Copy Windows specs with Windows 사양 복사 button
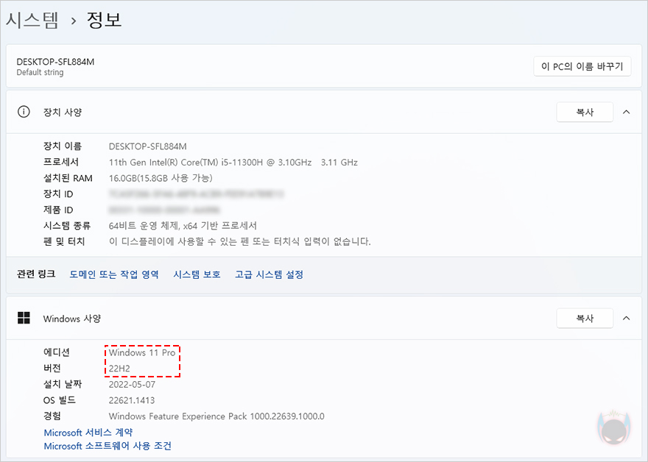This screenshot has height=462, width=648. click(585, 318)
